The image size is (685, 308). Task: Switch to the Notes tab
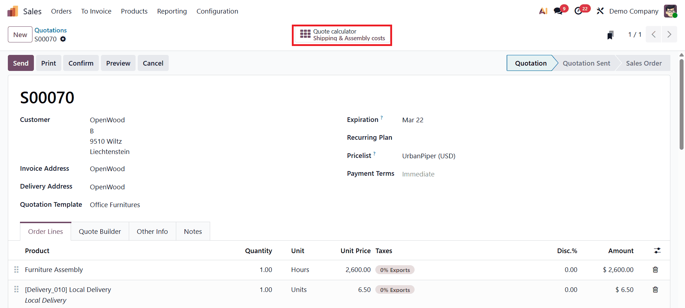193,231
